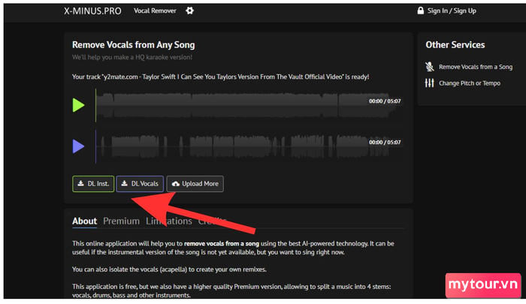Click instrumental time display 00:00 / 05:07
The image size is (526, 304).
tap(385, 101)
